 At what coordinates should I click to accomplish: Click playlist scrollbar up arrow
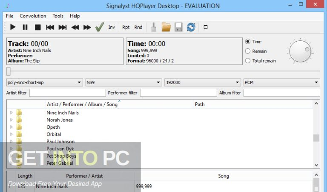tap(316, 175)
